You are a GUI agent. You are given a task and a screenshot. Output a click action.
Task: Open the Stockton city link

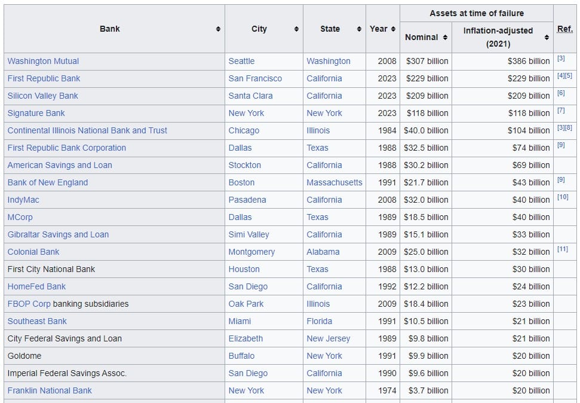pos(244,165)
